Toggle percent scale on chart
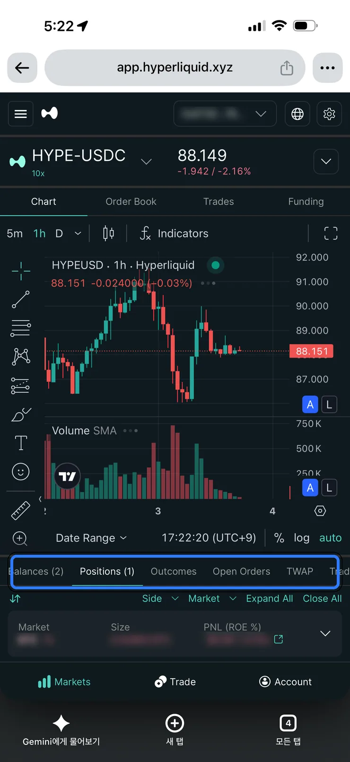Screen dimensions: 350x762 click(x=279, y=538)
